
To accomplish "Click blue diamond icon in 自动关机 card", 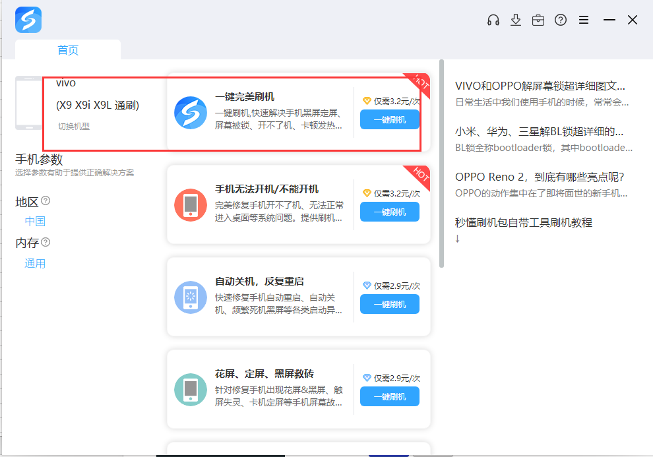I will click(367, 286).
